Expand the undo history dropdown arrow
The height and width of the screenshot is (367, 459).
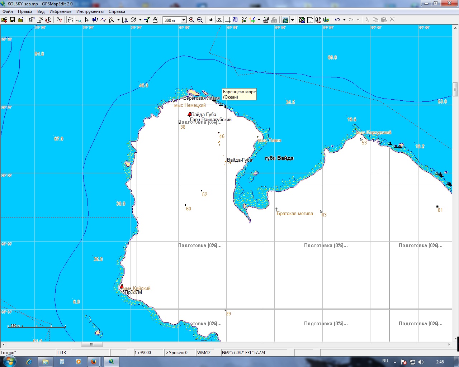pos(344,20)
